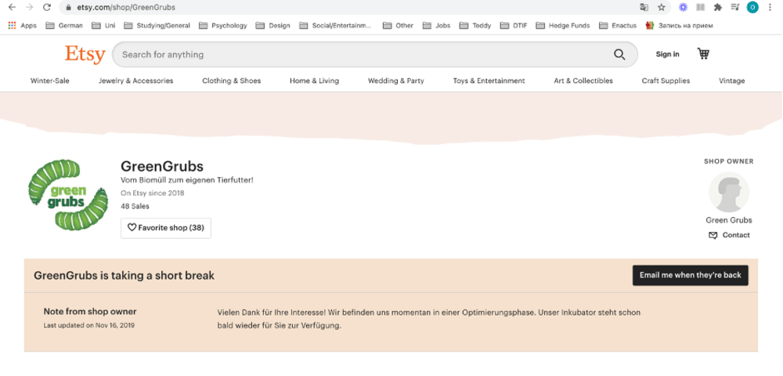This screenshot has width=783, height=376.
Task: Open the Uni bookmarks folder
Action: click(103, 26)
